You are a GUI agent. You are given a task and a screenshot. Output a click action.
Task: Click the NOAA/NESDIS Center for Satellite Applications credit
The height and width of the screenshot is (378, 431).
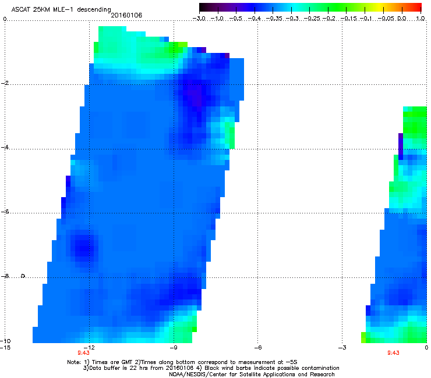(252, 375)
